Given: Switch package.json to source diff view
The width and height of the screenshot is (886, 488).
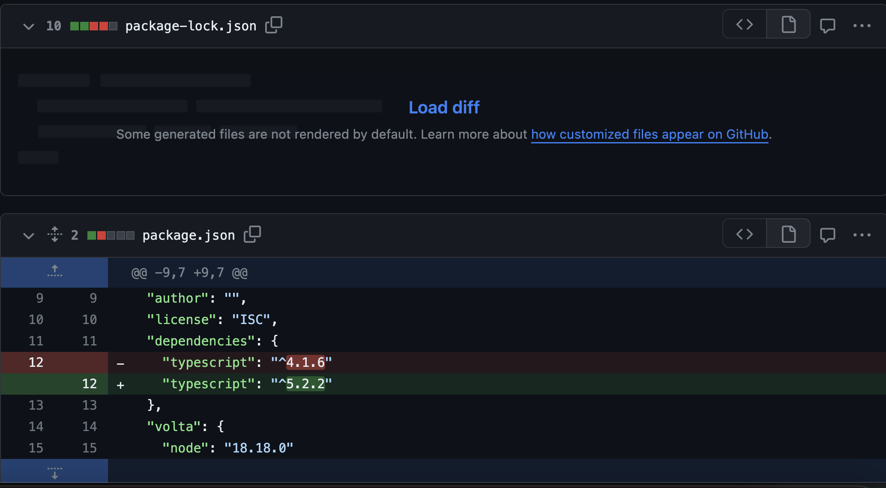Looking at the screenshot, I should [745, 234].
